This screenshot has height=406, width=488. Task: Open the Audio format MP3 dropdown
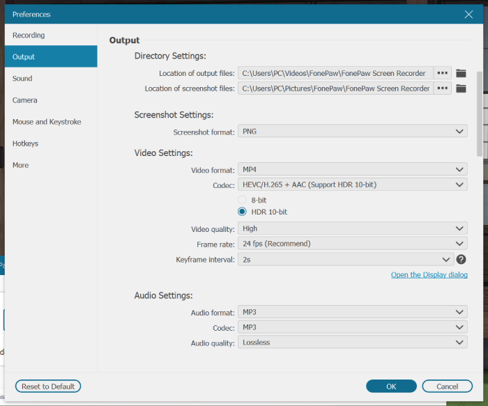point(353,312)
